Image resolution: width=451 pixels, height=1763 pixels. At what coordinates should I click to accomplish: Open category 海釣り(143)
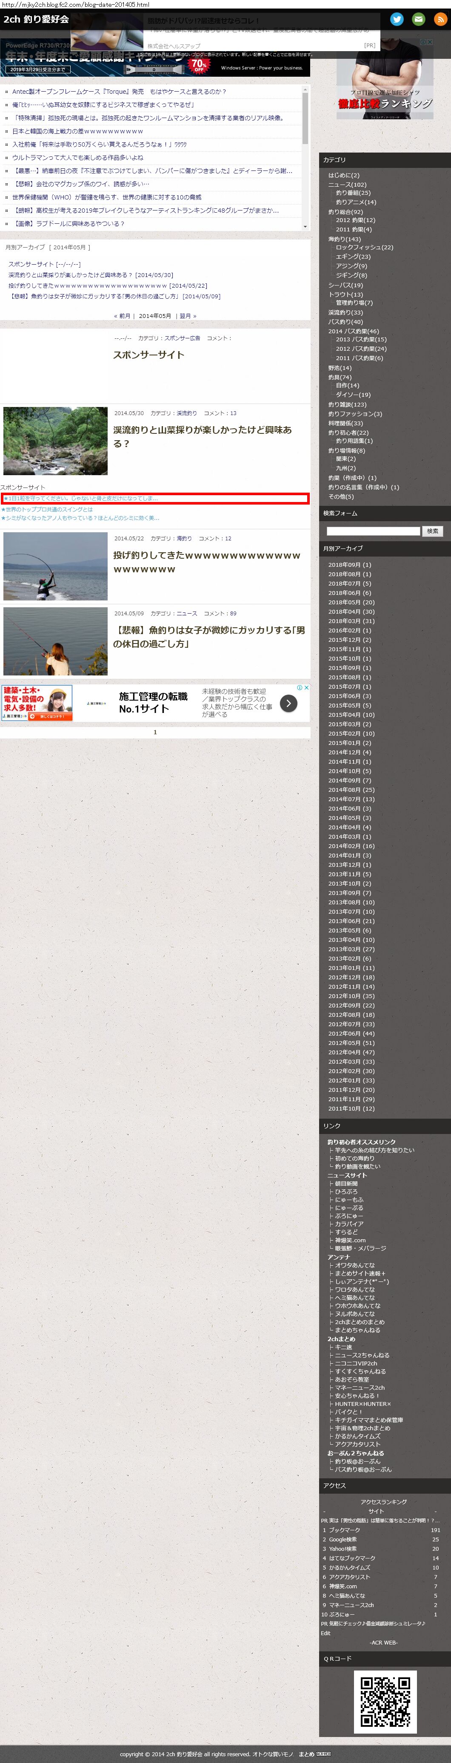click(x=344, y=239)
